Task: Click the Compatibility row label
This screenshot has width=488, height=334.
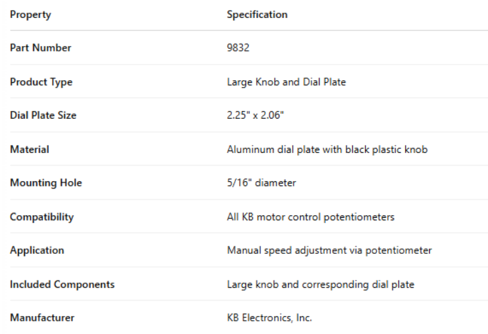Action: click(41, 217)
